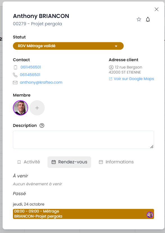
Task: Open Voir sur Google Maps link
Action: click(132, 79)
